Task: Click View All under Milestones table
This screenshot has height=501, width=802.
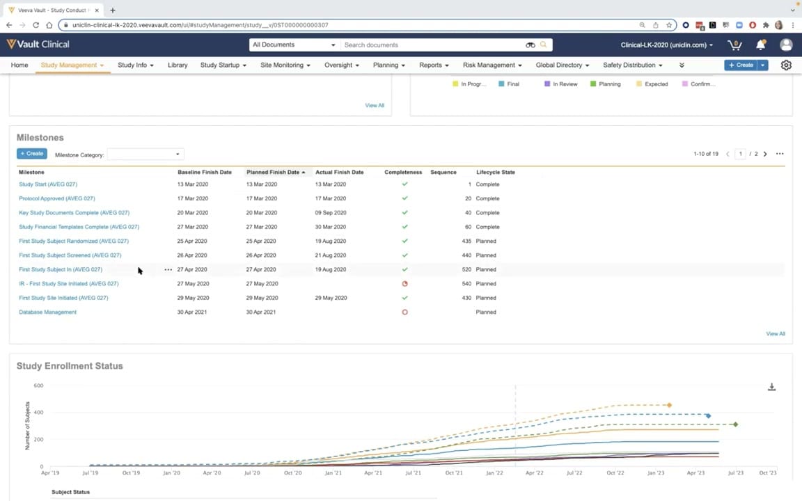Action: 776,334
